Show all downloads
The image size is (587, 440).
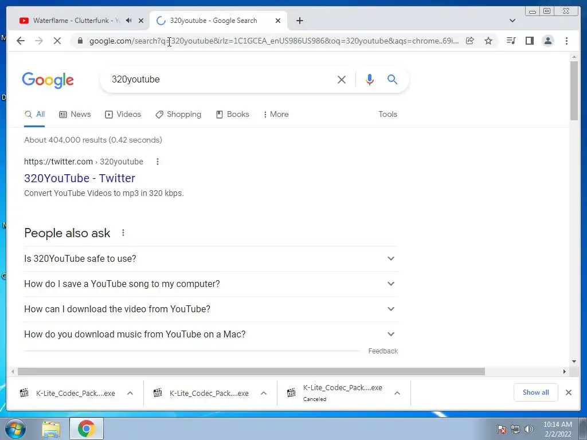tap(536, 392)
